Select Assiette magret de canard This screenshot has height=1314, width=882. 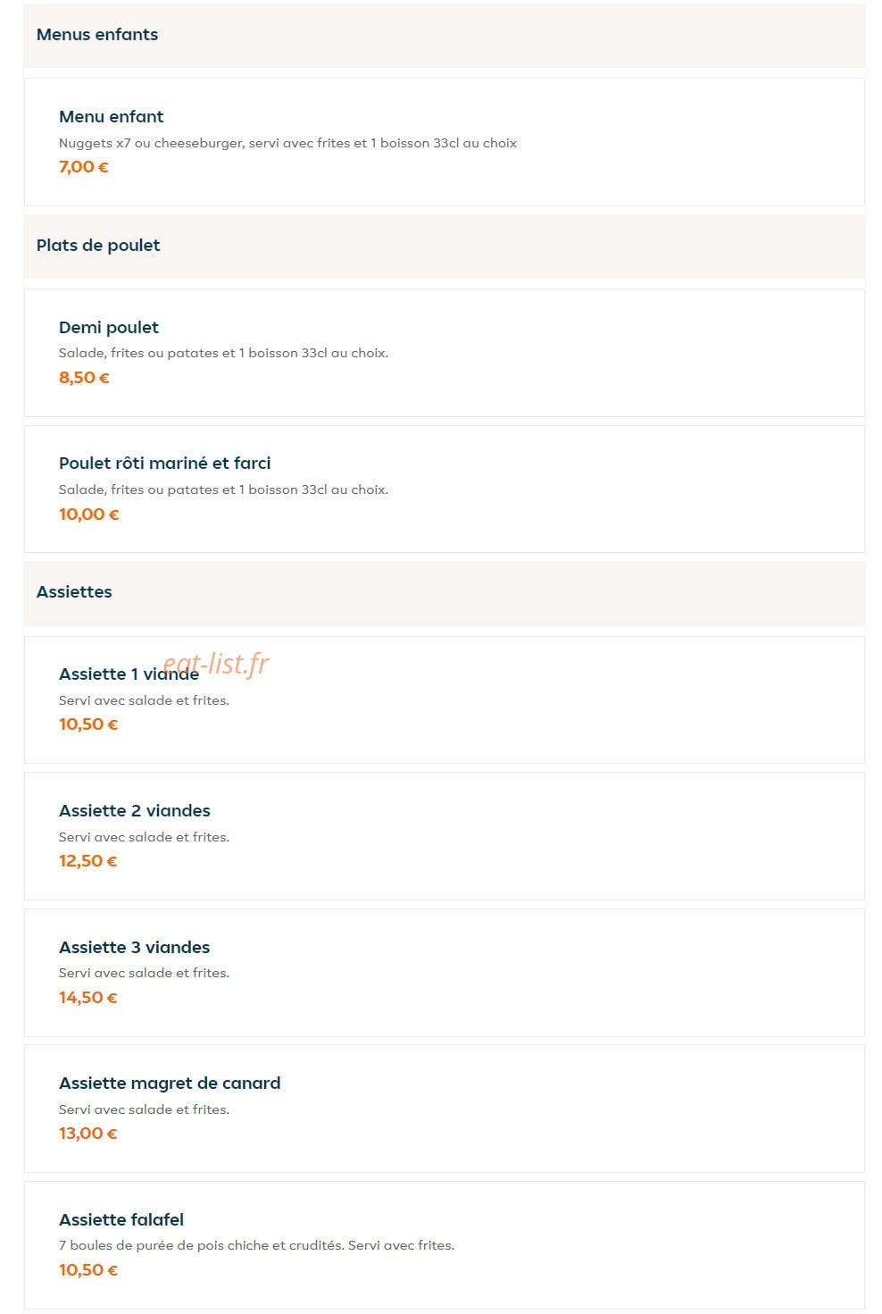click(444, 1109)
